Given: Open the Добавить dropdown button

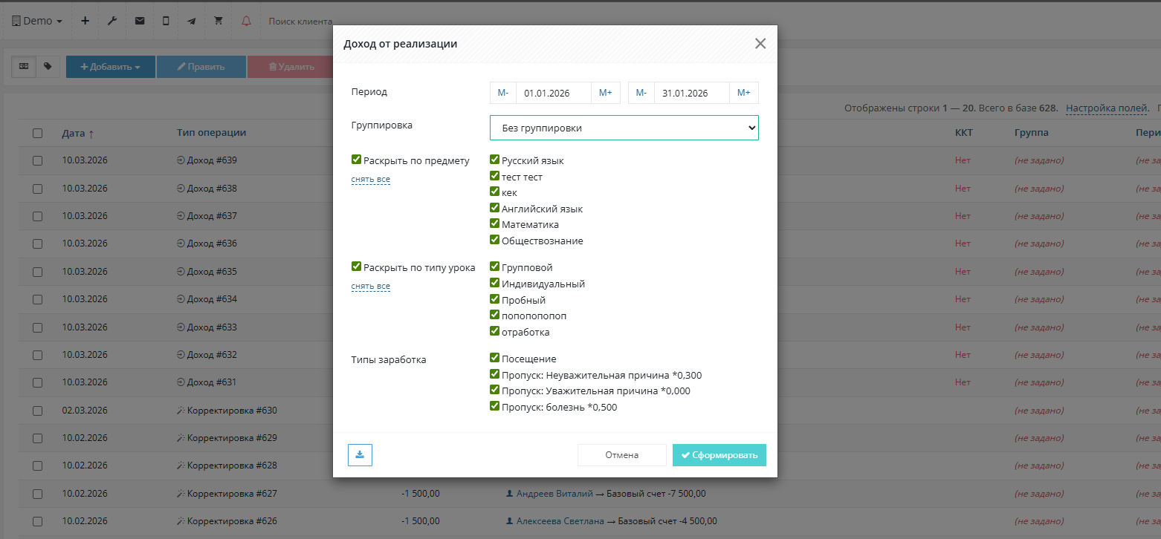Looking at the screenshot, I should (x=110, y=67).
